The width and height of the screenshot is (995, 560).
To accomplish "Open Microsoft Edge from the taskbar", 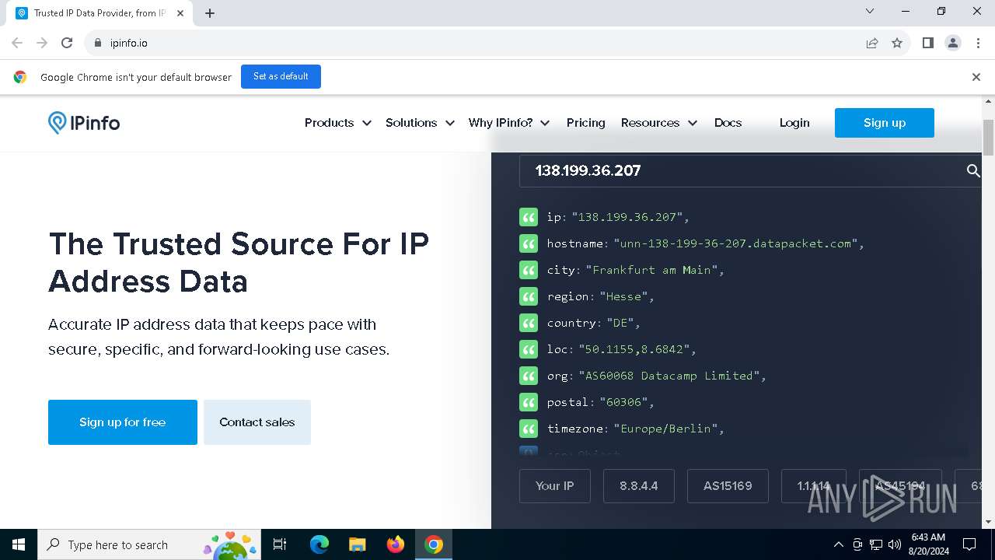I will (x=319, y=544).
